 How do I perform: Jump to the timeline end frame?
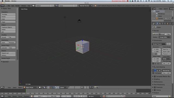(x=86, y=96)
